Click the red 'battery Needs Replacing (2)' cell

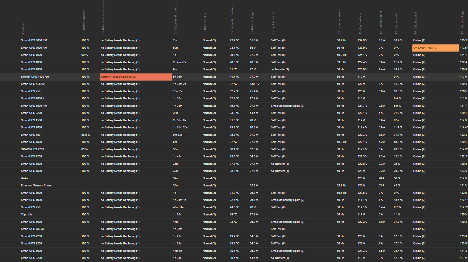135,77
